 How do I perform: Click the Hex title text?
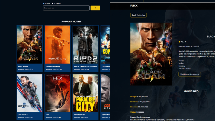pyautogui.click(x=47, y=115)
